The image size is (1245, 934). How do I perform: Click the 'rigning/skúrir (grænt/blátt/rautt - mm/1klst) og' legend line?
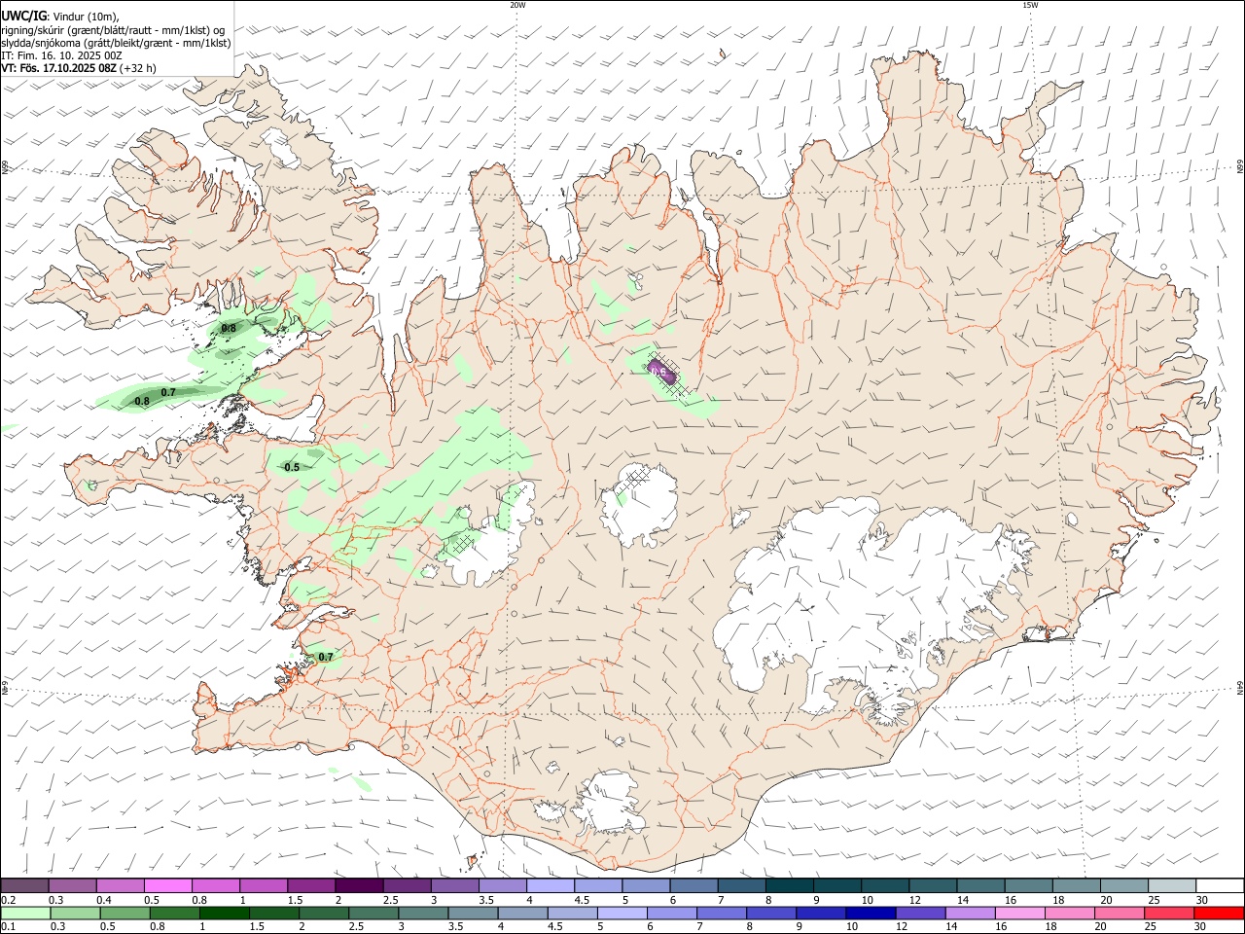point(114,29)
